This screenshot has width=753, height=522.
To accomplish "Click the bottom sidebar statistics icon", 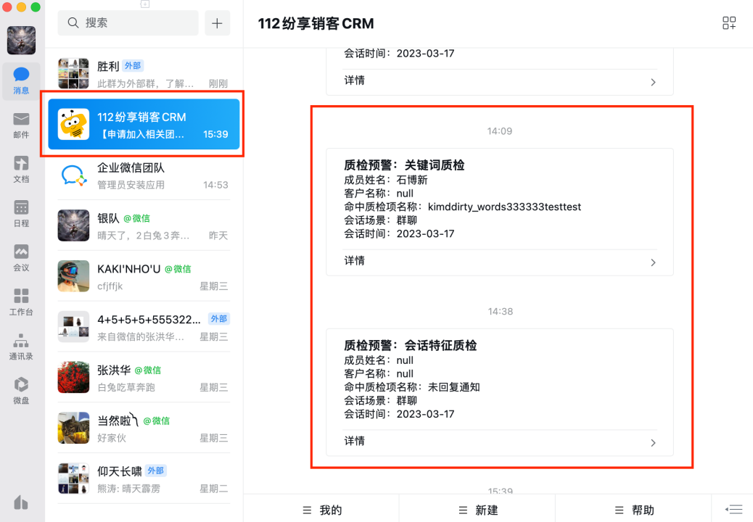I will (x=21, y=503).
